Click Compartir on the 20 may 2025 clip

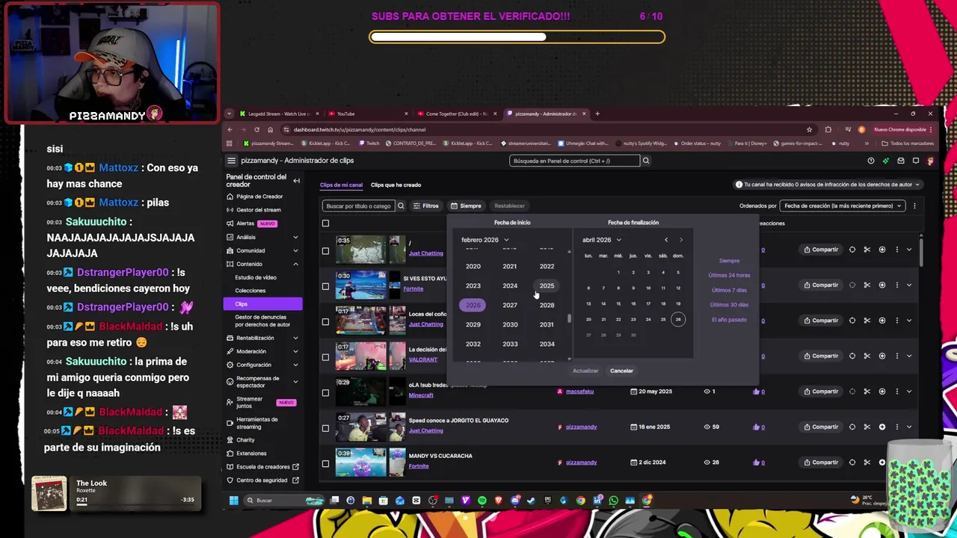click(x=821, y=392)
